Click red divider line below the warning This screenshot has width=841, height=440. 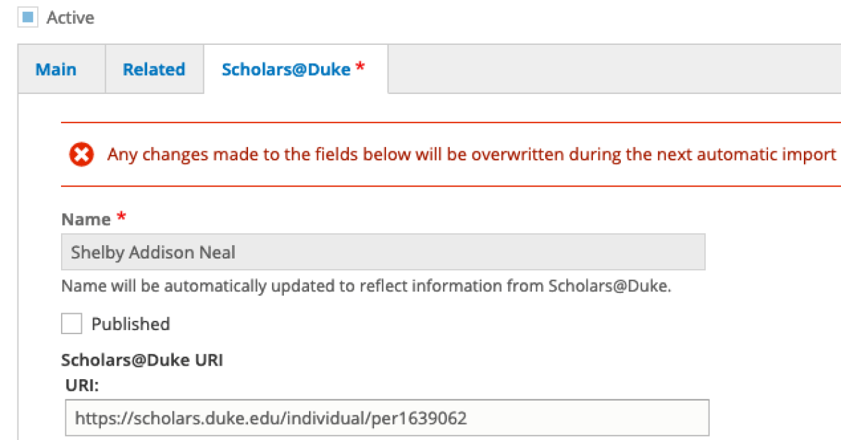click(449, 186)
